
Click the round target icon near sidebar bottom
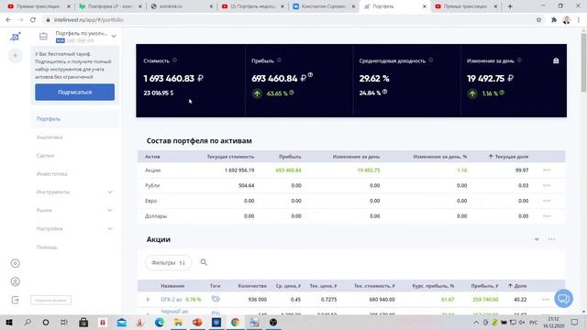point(16,263)
